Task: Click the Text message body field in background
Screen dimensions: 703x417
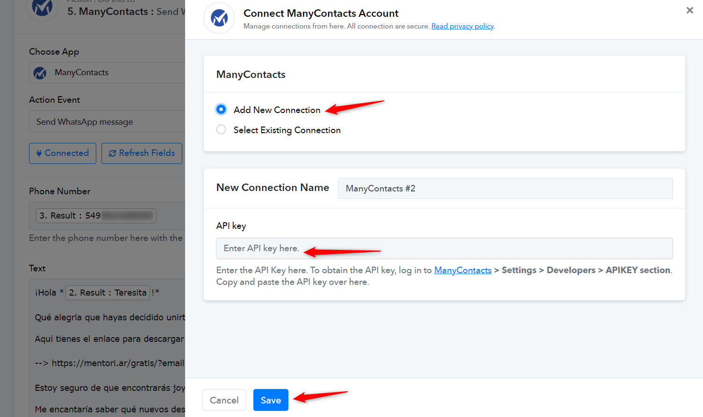Action: (x=107, y=348)
